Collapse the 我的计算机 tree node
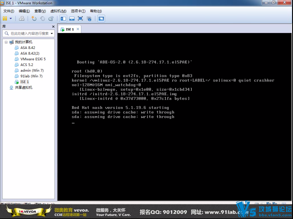The width and height of the screenshot is (293, 219). click(x=6, y=42)
